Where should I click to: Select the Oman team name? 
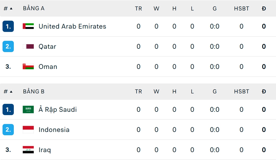click(x=48, y=67)
